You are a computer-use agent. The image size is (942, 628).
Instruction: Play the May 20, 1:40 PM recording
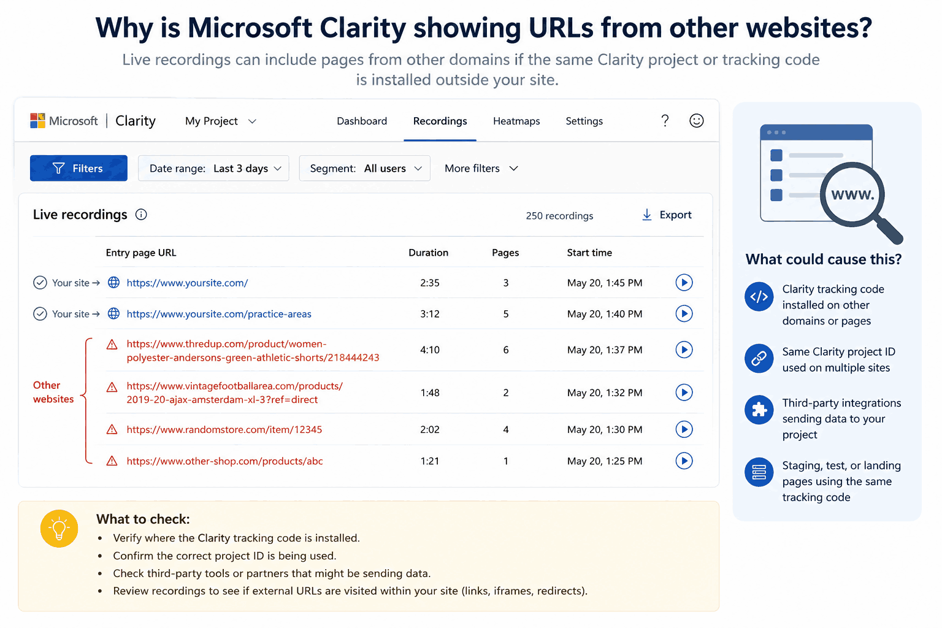click(x=684, y=314)
